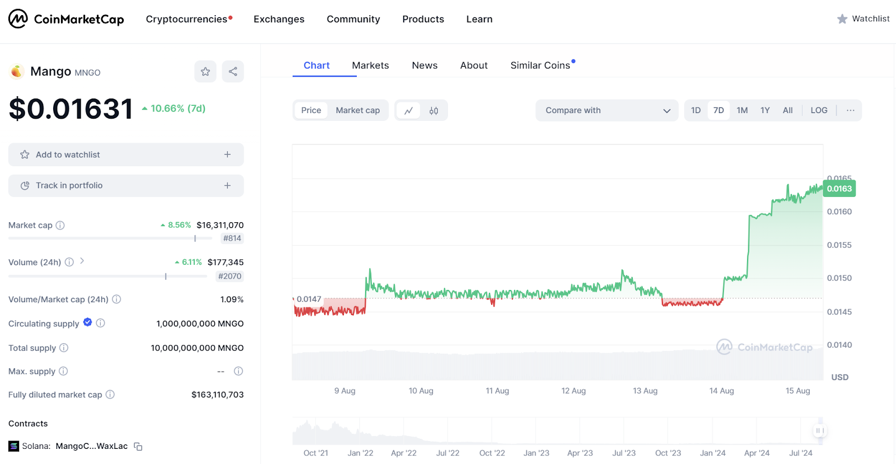This screenshot has width=896, height=464.
Task: Expand the Volume (24h) chevron arrow
Action: [x=82, y=261]
